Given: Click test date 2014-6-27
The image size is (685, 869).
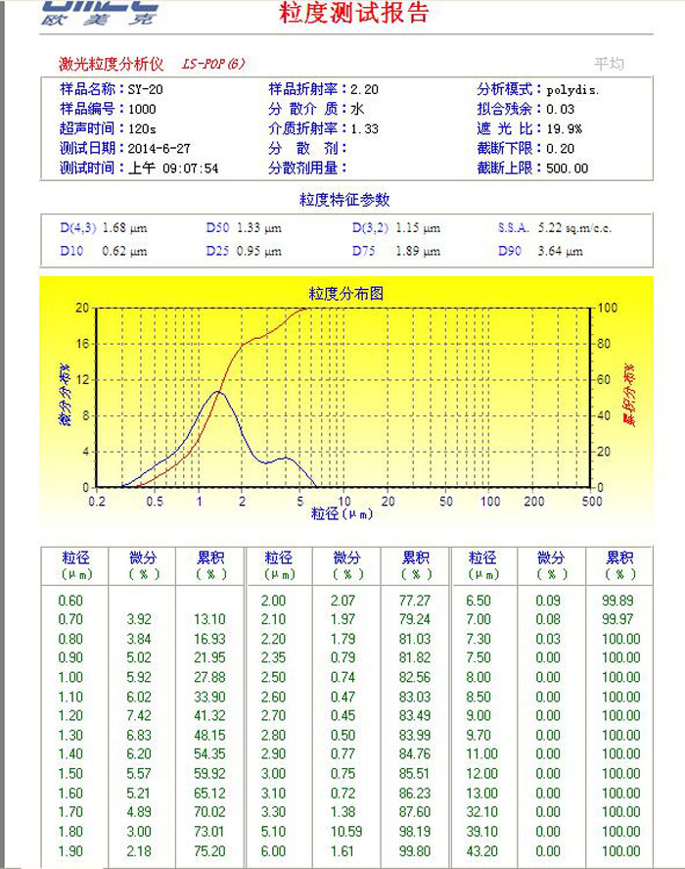Looking at the screenshot, I should (159, 149).
